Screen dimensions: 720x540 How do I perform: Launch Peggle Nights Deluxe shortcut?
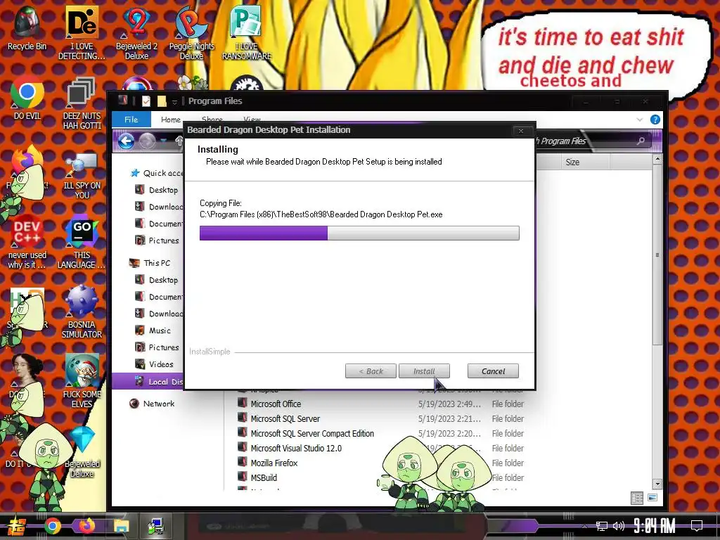(191, 32)
